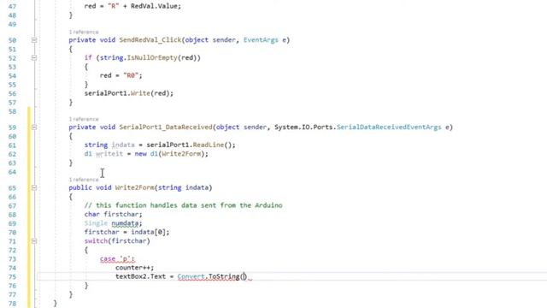This screenshot has width=547, height=308.
Task: Click the SerialDataReceivedEventArgs type name
Action: tap(389, 127)
